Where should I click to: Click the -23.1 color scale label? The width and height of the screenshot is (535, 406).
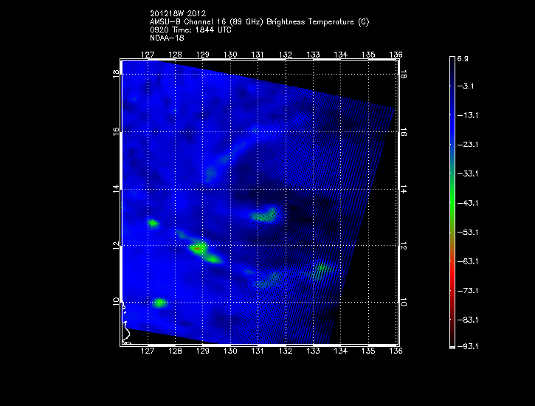[467, 145]
